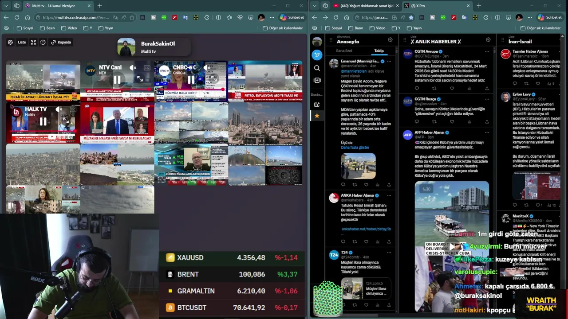This screenshot has height=319, width=568.
Task: Open the Sosyal bookmarks folder in left window
Action: tap(25, 28)
